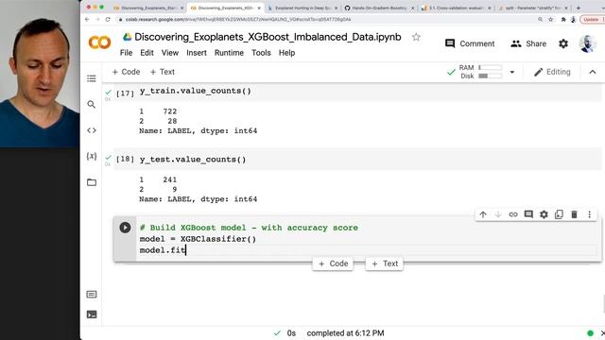Mirror cell in tab icon

coord(559,214)
